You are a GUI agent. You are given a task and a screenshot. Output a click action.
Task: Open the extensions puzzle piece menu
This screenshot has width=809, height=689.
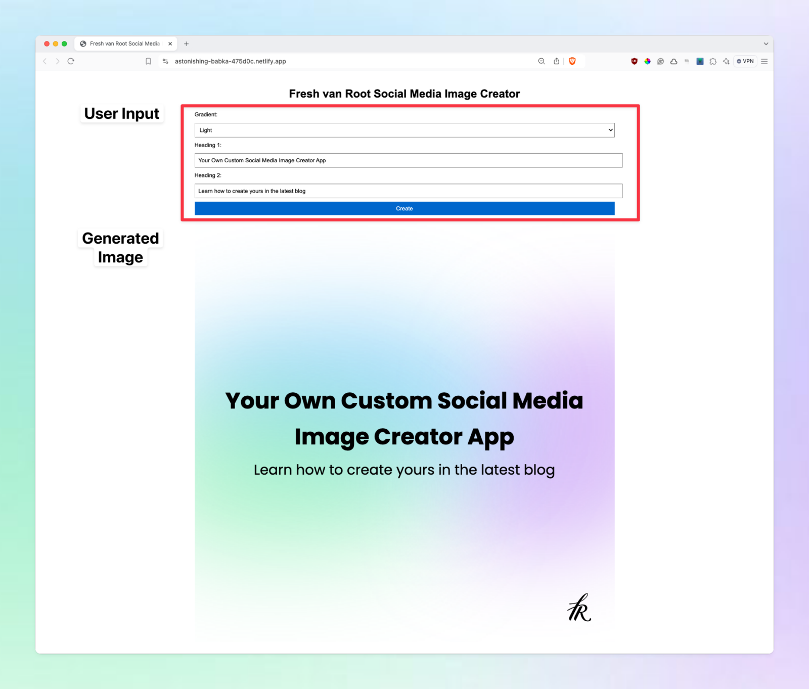tap(713, 61)
